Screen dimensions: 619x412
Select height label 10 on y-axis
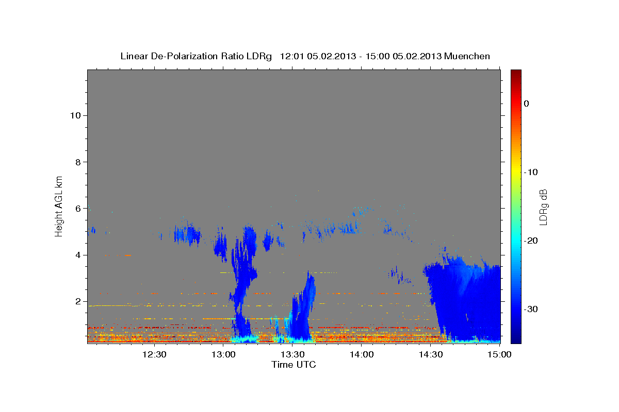[75, 115]
